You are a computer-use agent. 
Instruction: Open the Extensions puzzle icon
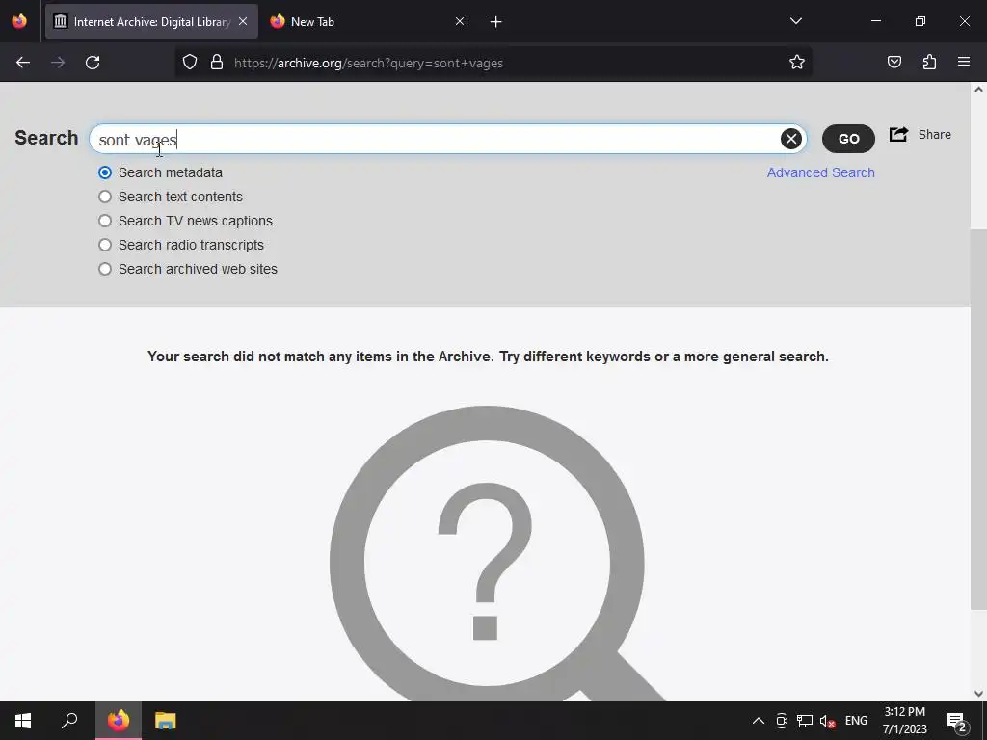[929, 63]
